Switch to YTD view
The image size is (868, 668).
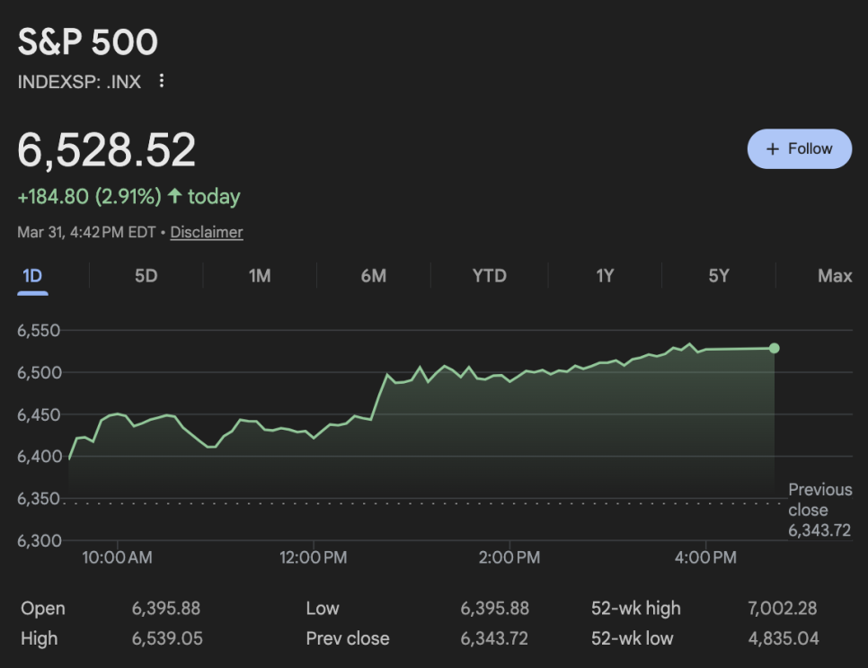pyautogui.click(x=489, y=276)
